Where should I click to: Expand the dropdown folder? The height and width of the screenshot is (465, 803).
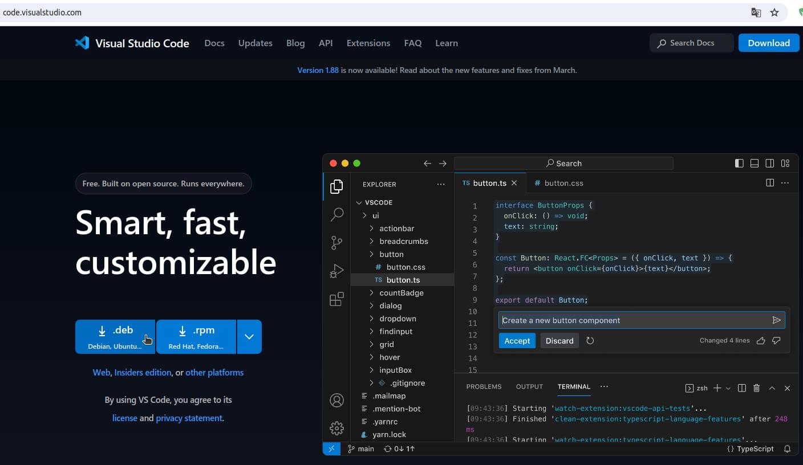pyautogui.click(x=372, y=319)
